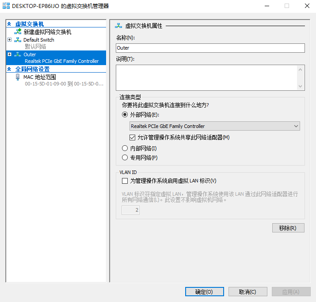
Task: Minimize the Virtual Switch Manager window
Action: (x=267, y=6)
